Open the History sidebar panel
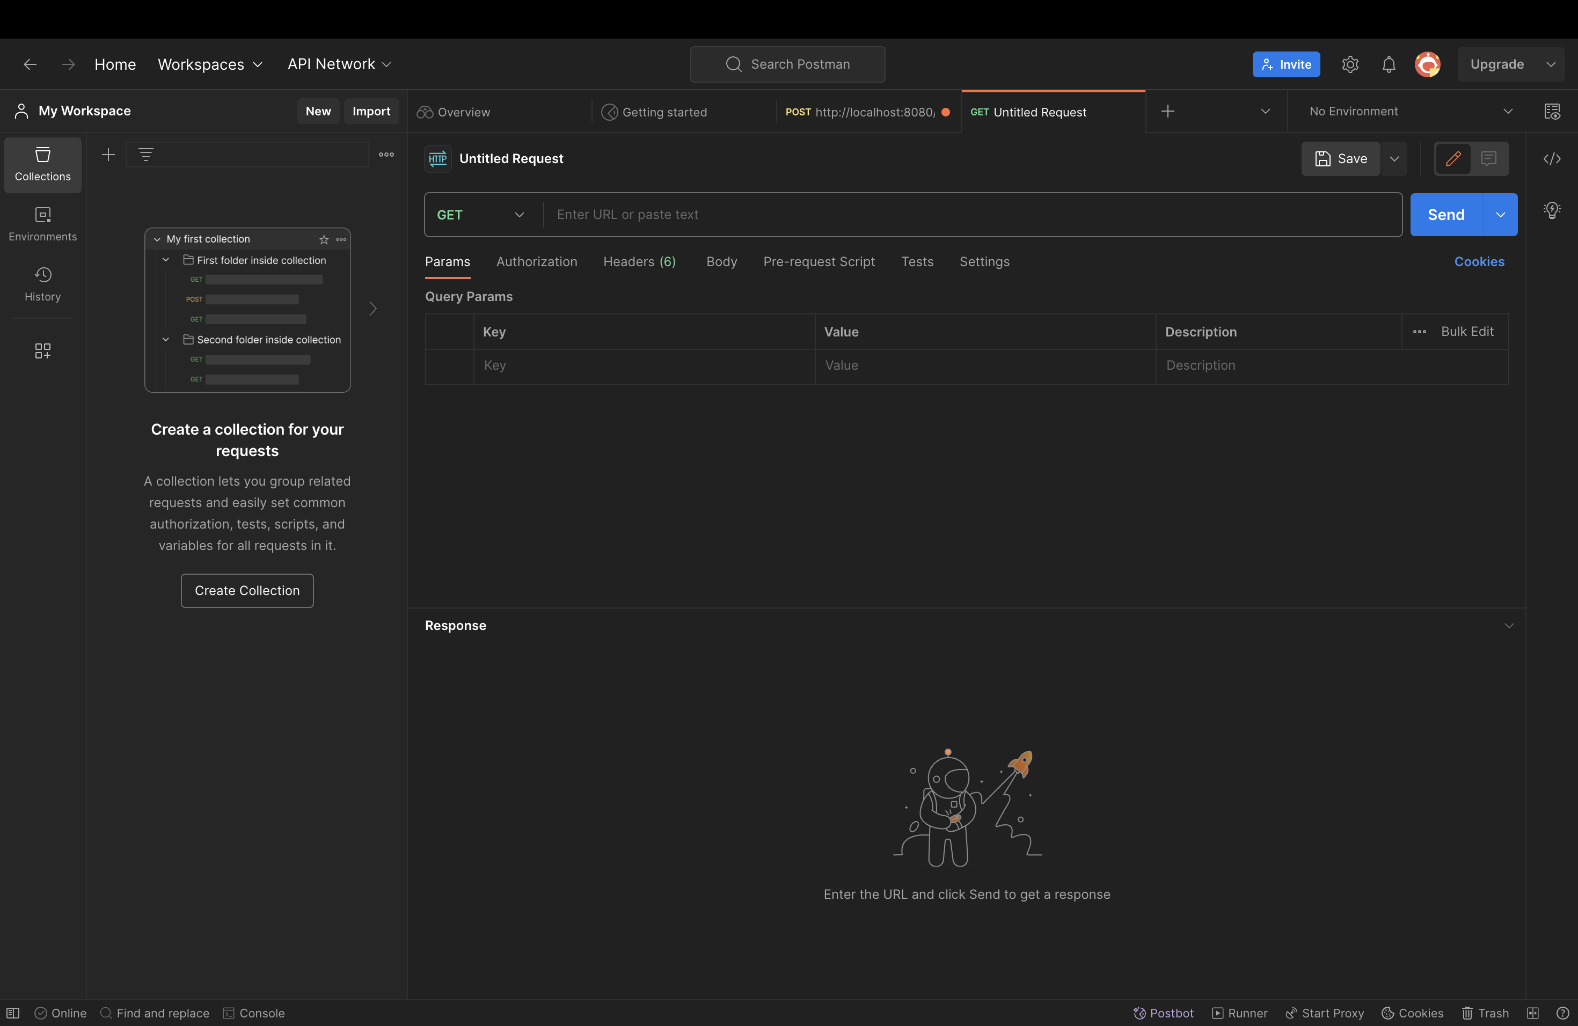The height and width of the screenshot is (1026, 1578). pyautogui.click(x=42, y=285)
